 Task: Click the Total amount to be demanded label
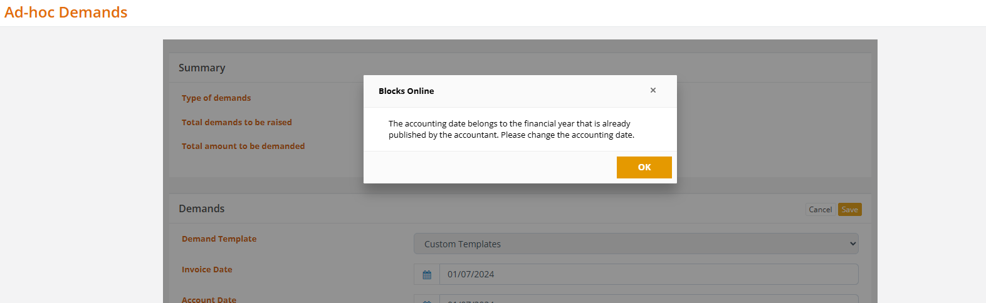(243, 146)
